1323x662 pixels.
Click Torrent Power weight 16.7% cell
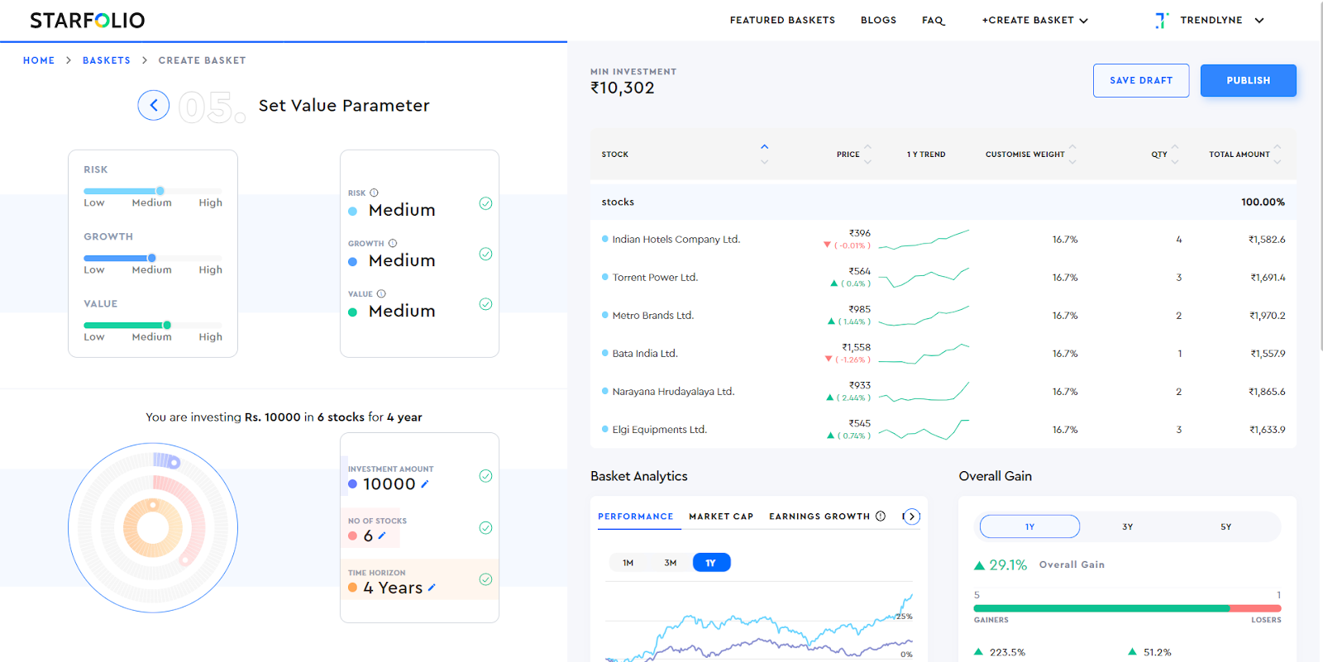point(1065,278)
